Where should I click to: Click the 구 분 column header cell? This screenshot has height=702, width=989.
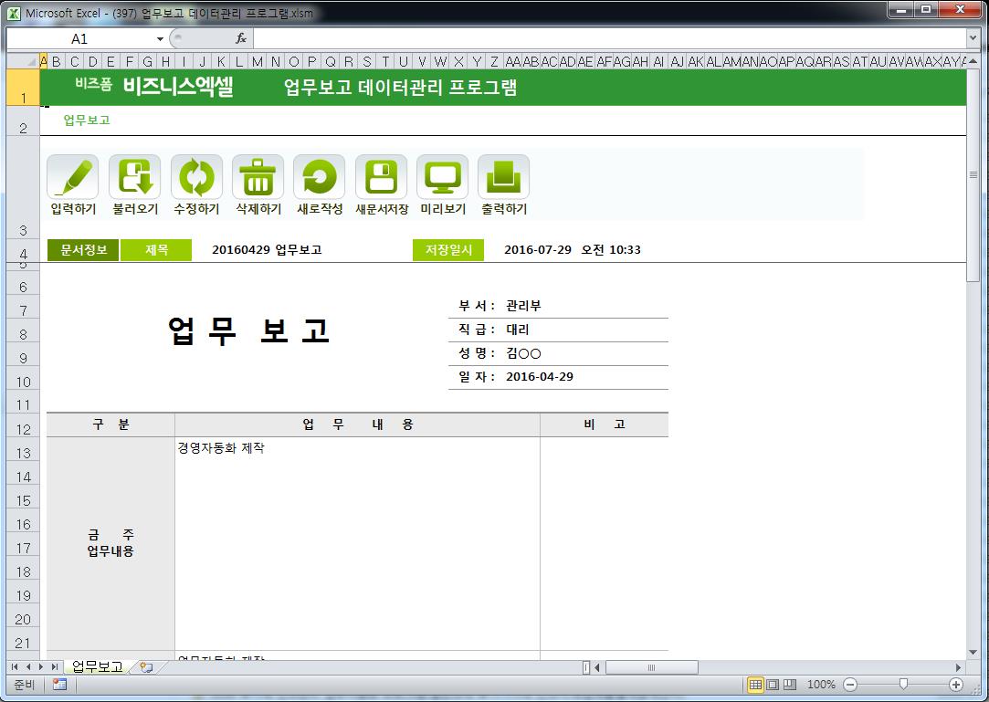(110, 424)
